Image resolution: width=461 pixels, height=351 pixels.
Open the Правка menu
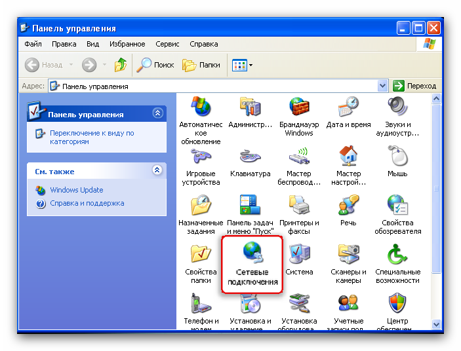point(64,44)
